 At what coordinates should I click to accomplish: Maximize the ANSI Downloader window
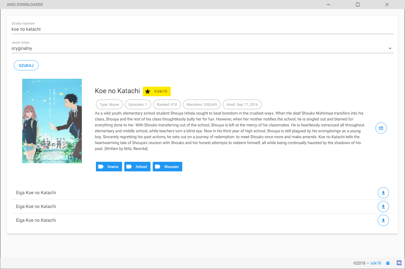pos(358,5)
